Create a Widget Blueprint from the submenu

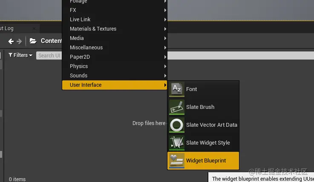click(x=203, y=161)
